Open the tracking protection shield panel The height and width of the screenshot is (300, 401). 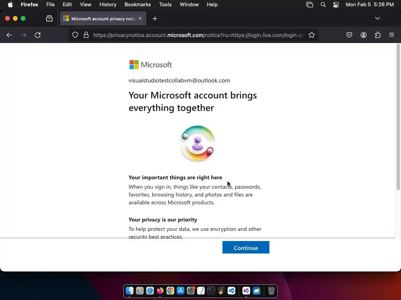pos(75,35)
